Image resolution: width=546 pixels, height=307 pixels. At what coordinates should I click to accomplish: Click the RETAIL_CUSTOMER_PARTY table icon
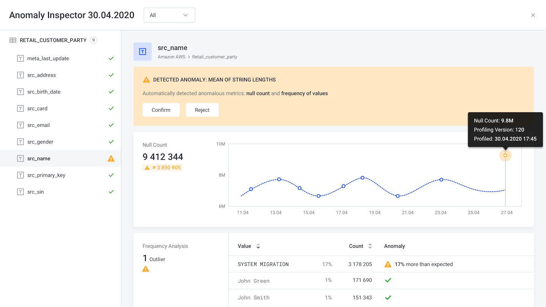[13, 40]
